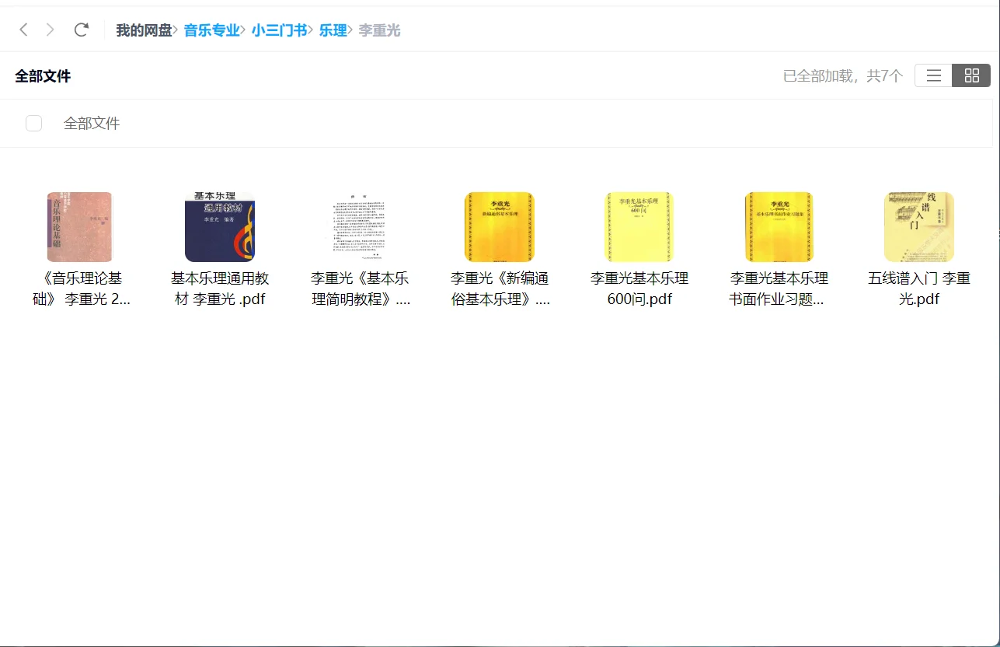
Task: Select the 《基本乐理简明教程》 text page thumbnail
Action: point(360,227)
